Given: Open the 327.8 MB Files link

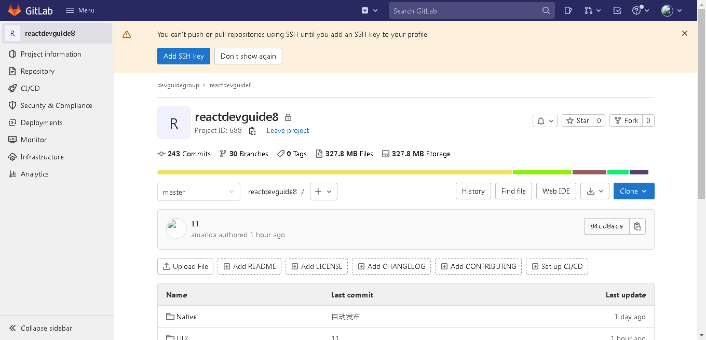Looking at the screenshot, I should click(345, 154).
